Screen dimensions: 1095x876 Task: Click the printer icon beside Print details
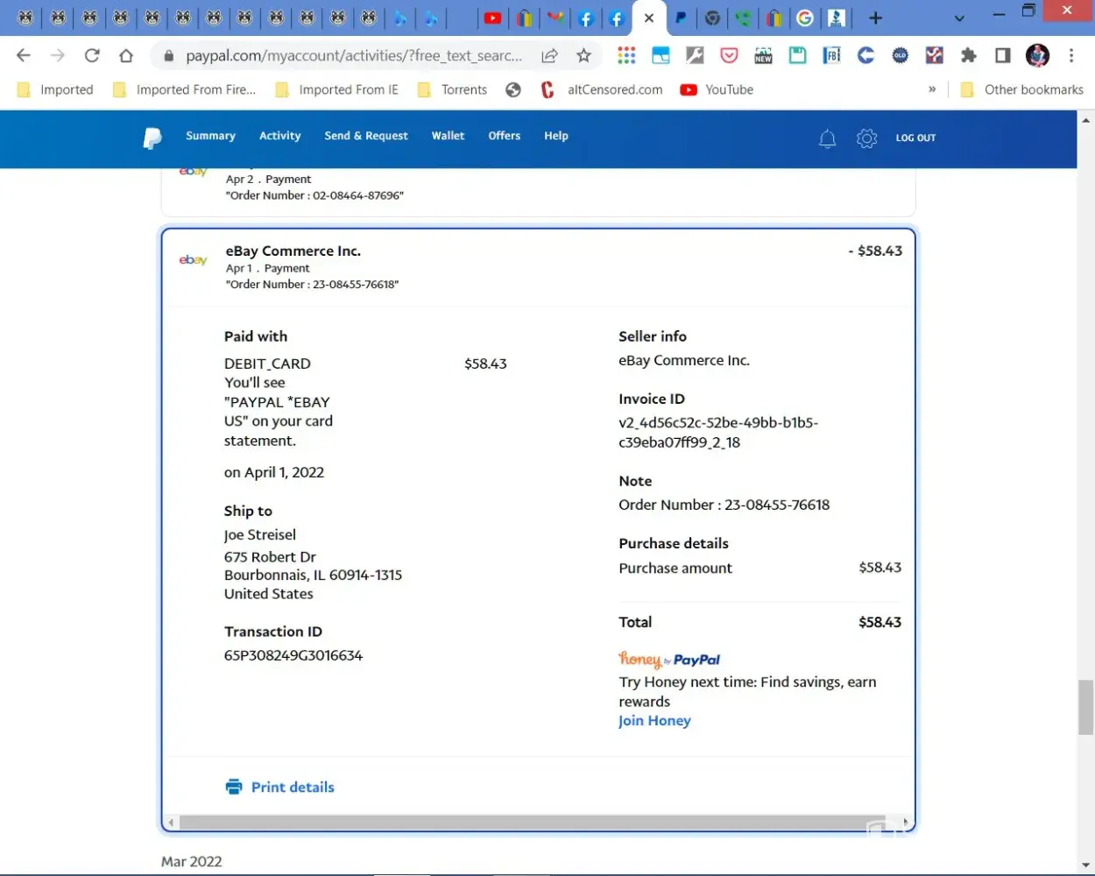[x=234, y=787]
